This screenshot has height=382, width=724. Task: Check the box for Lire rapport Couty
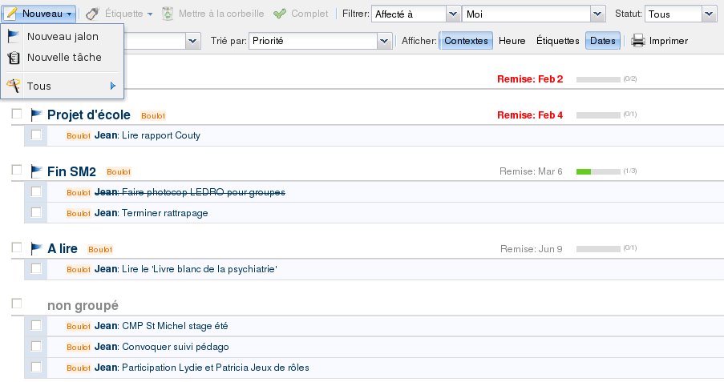[x=36, y=135]
